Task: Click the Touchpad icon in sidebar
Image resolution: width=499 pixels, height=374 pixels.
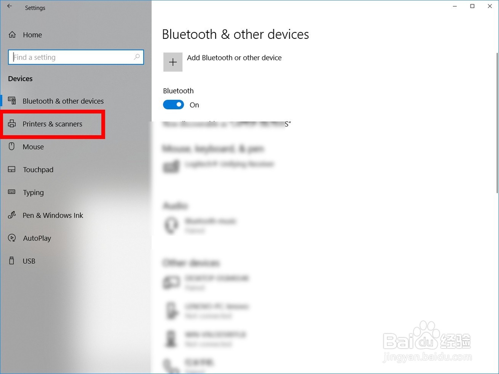Action: 12,169
